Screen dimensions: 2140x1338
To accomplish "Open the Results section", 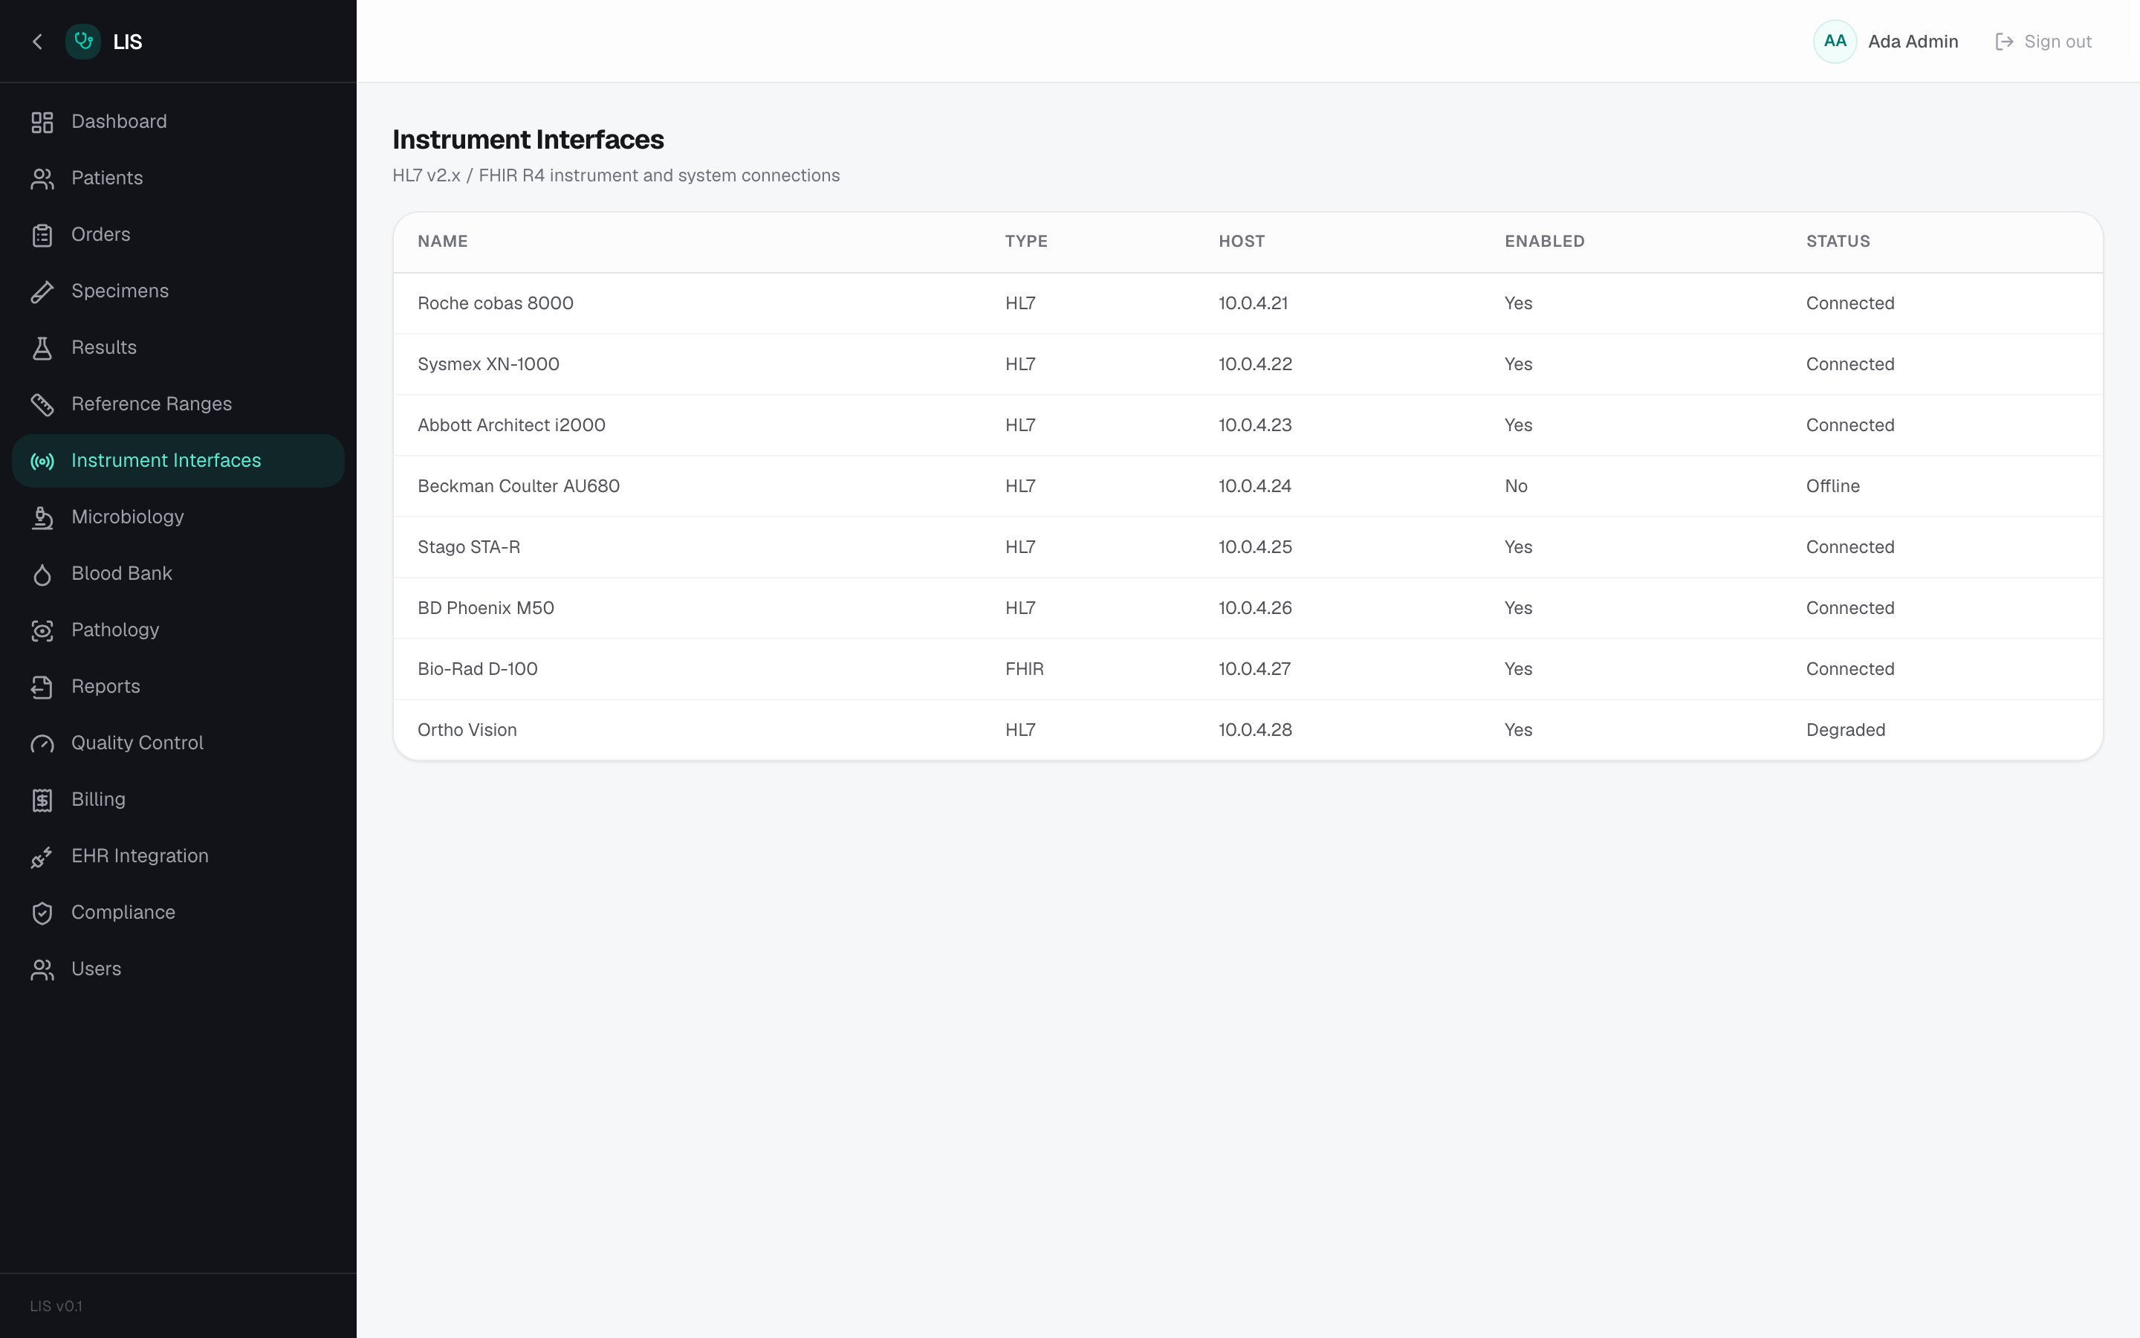I will pyautogui.click(x=178, y=348).
